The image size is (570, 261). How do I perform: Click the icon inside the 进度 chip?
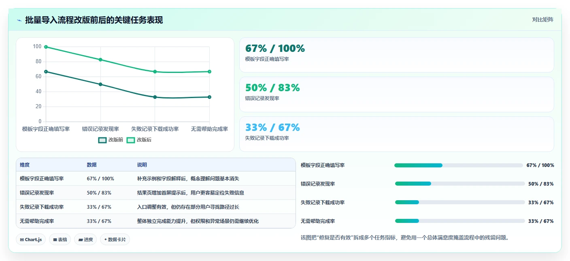81,240
